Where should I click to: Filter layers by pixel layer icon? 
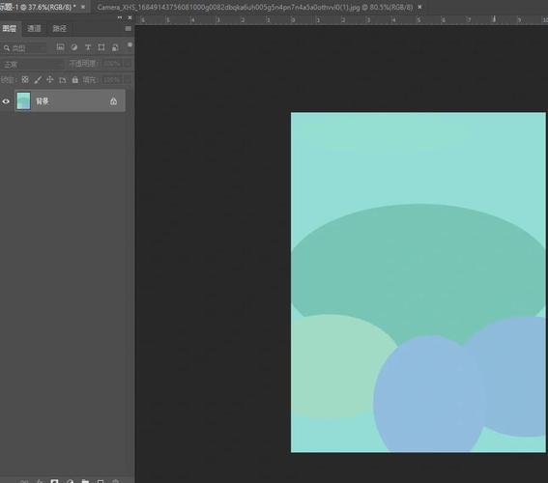(x=61, y=47)
